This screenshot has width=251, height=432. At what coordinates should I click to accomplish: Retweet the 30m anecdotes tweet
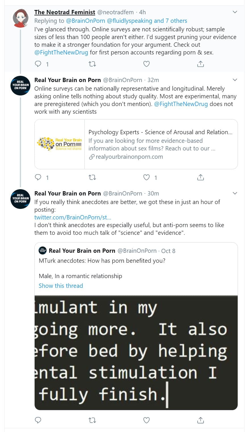coord(92,420)
